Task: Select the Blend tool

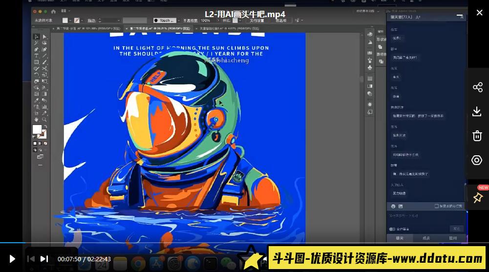Action: (x=44, y=100)
